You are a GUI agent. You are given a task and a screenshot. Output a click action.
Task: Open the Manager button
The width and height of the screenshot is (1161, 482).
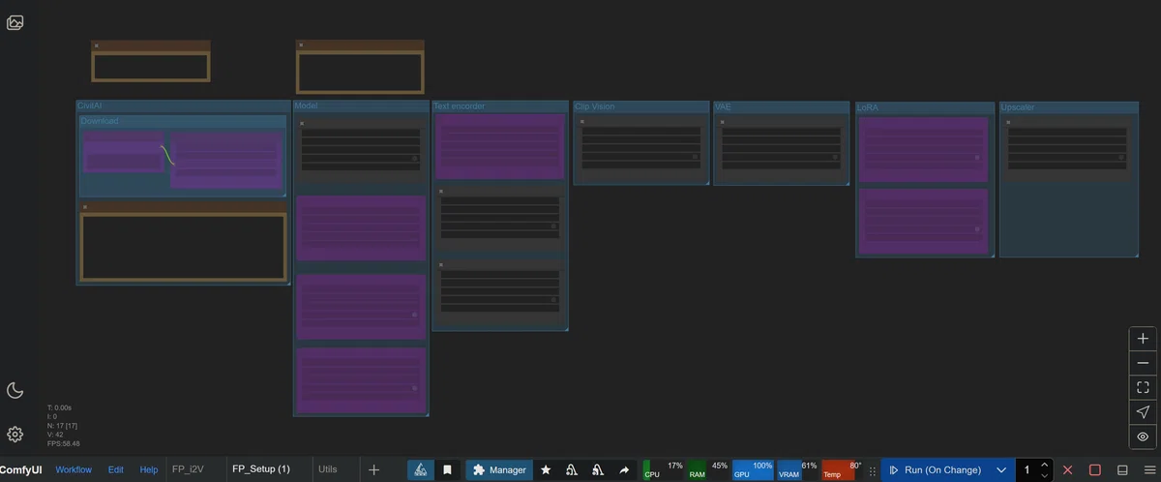[499, 469]
